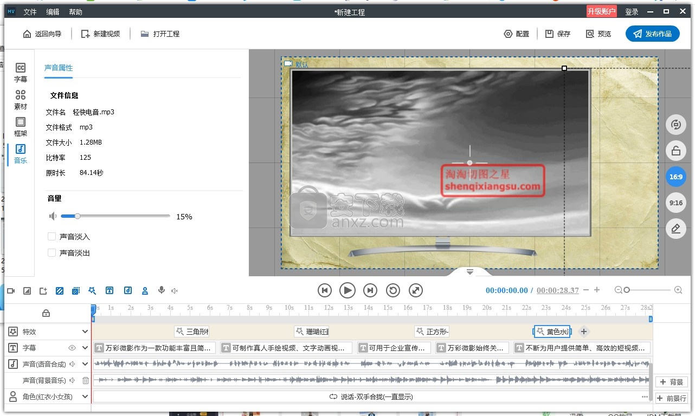Click the blue T subtitle toolbar icon

click(110, 291)
